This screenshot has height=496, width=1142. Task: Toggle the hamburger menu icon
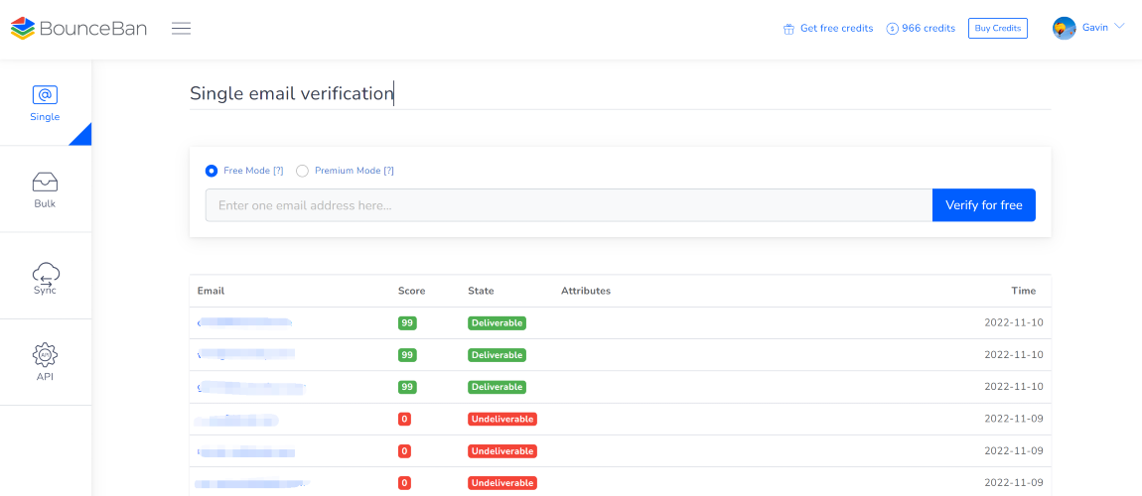(x=181, y=28)
